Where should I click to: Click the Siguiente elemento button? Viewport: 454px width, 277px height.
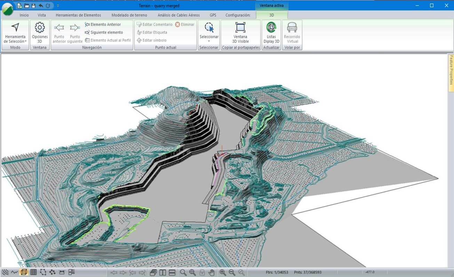click(x=104, y=32)
